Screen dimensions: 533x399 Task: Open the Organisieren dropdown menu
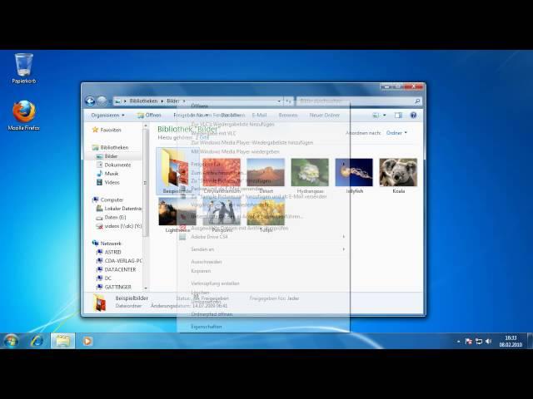point(107,116)
